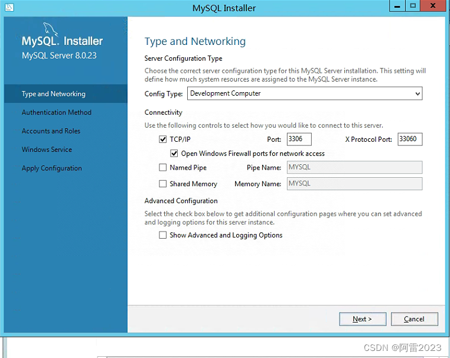Click the Memory Name field
This screenshot has height=358, width=450.
point(354,184)
